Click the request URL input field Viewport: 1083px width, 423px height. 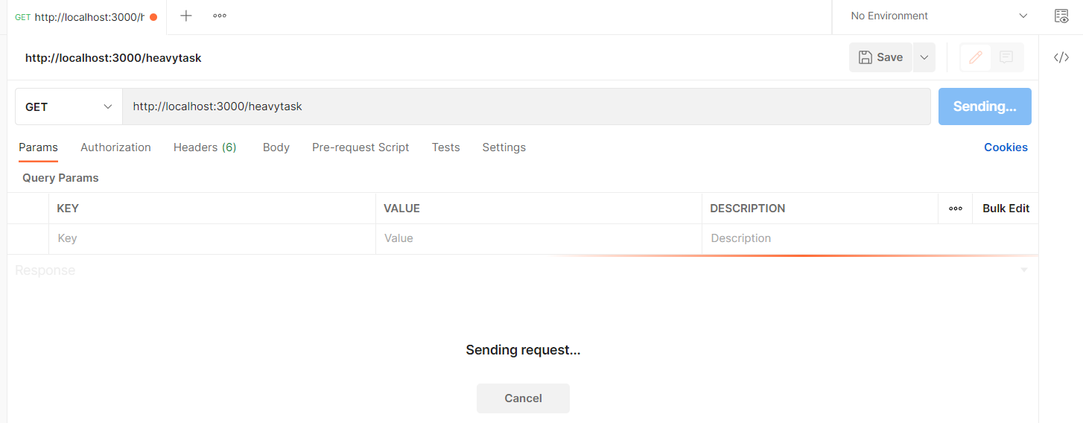[527, 106]
